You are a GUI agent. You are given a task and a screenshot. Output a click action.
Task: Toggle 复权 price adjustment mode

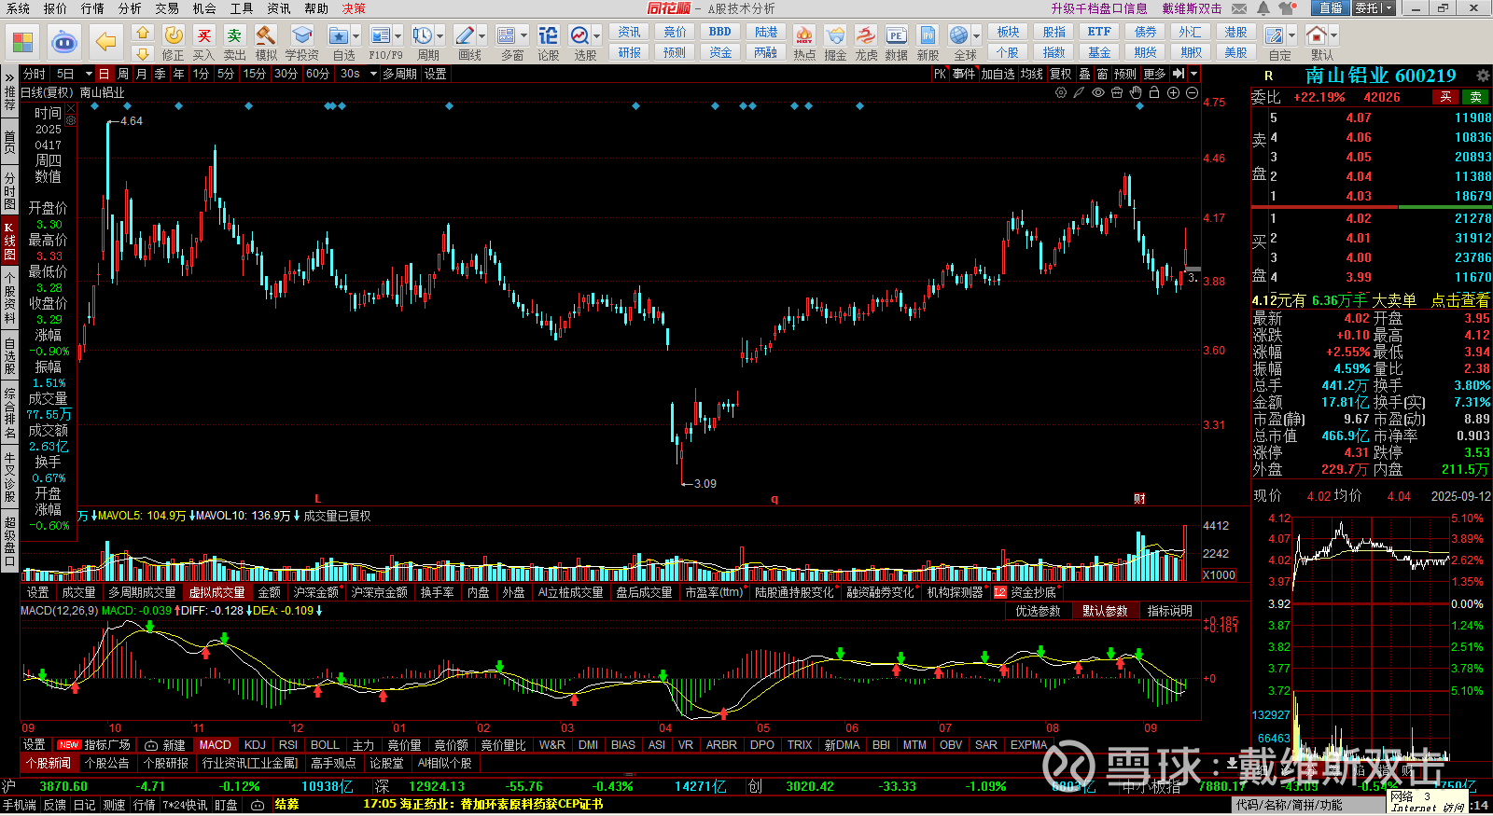pyautogui.click(x=1061, y=74)
